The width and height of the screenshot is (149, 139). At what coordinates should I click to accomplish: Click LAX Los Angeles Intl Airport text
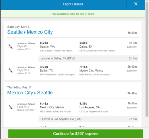tap(94, 111)
